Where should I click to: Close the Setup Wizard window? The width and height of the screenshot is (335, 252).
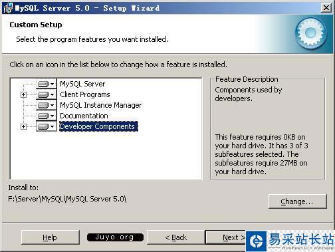326,8
